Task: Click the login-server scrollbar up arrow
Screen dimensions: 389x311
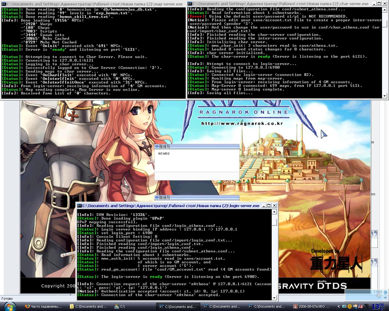Action: coord(274,212)
